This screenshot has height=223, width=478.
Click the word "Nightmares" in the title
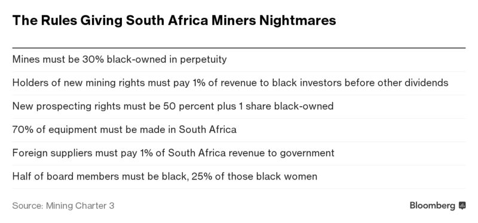point(298,21)
